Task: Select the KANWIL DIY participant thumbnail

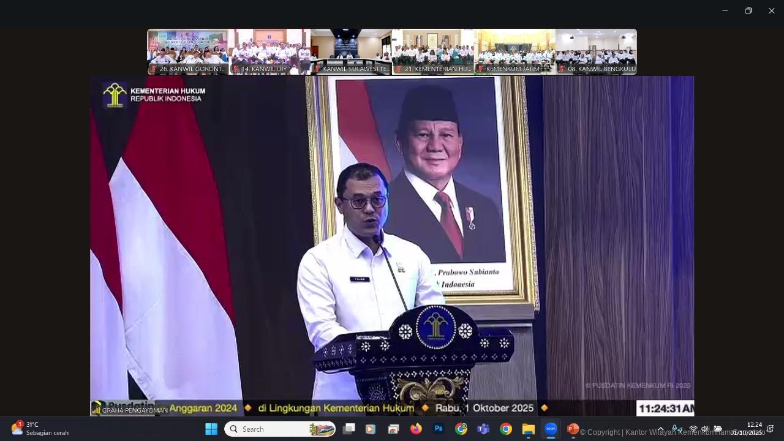Action: (269, 51)
